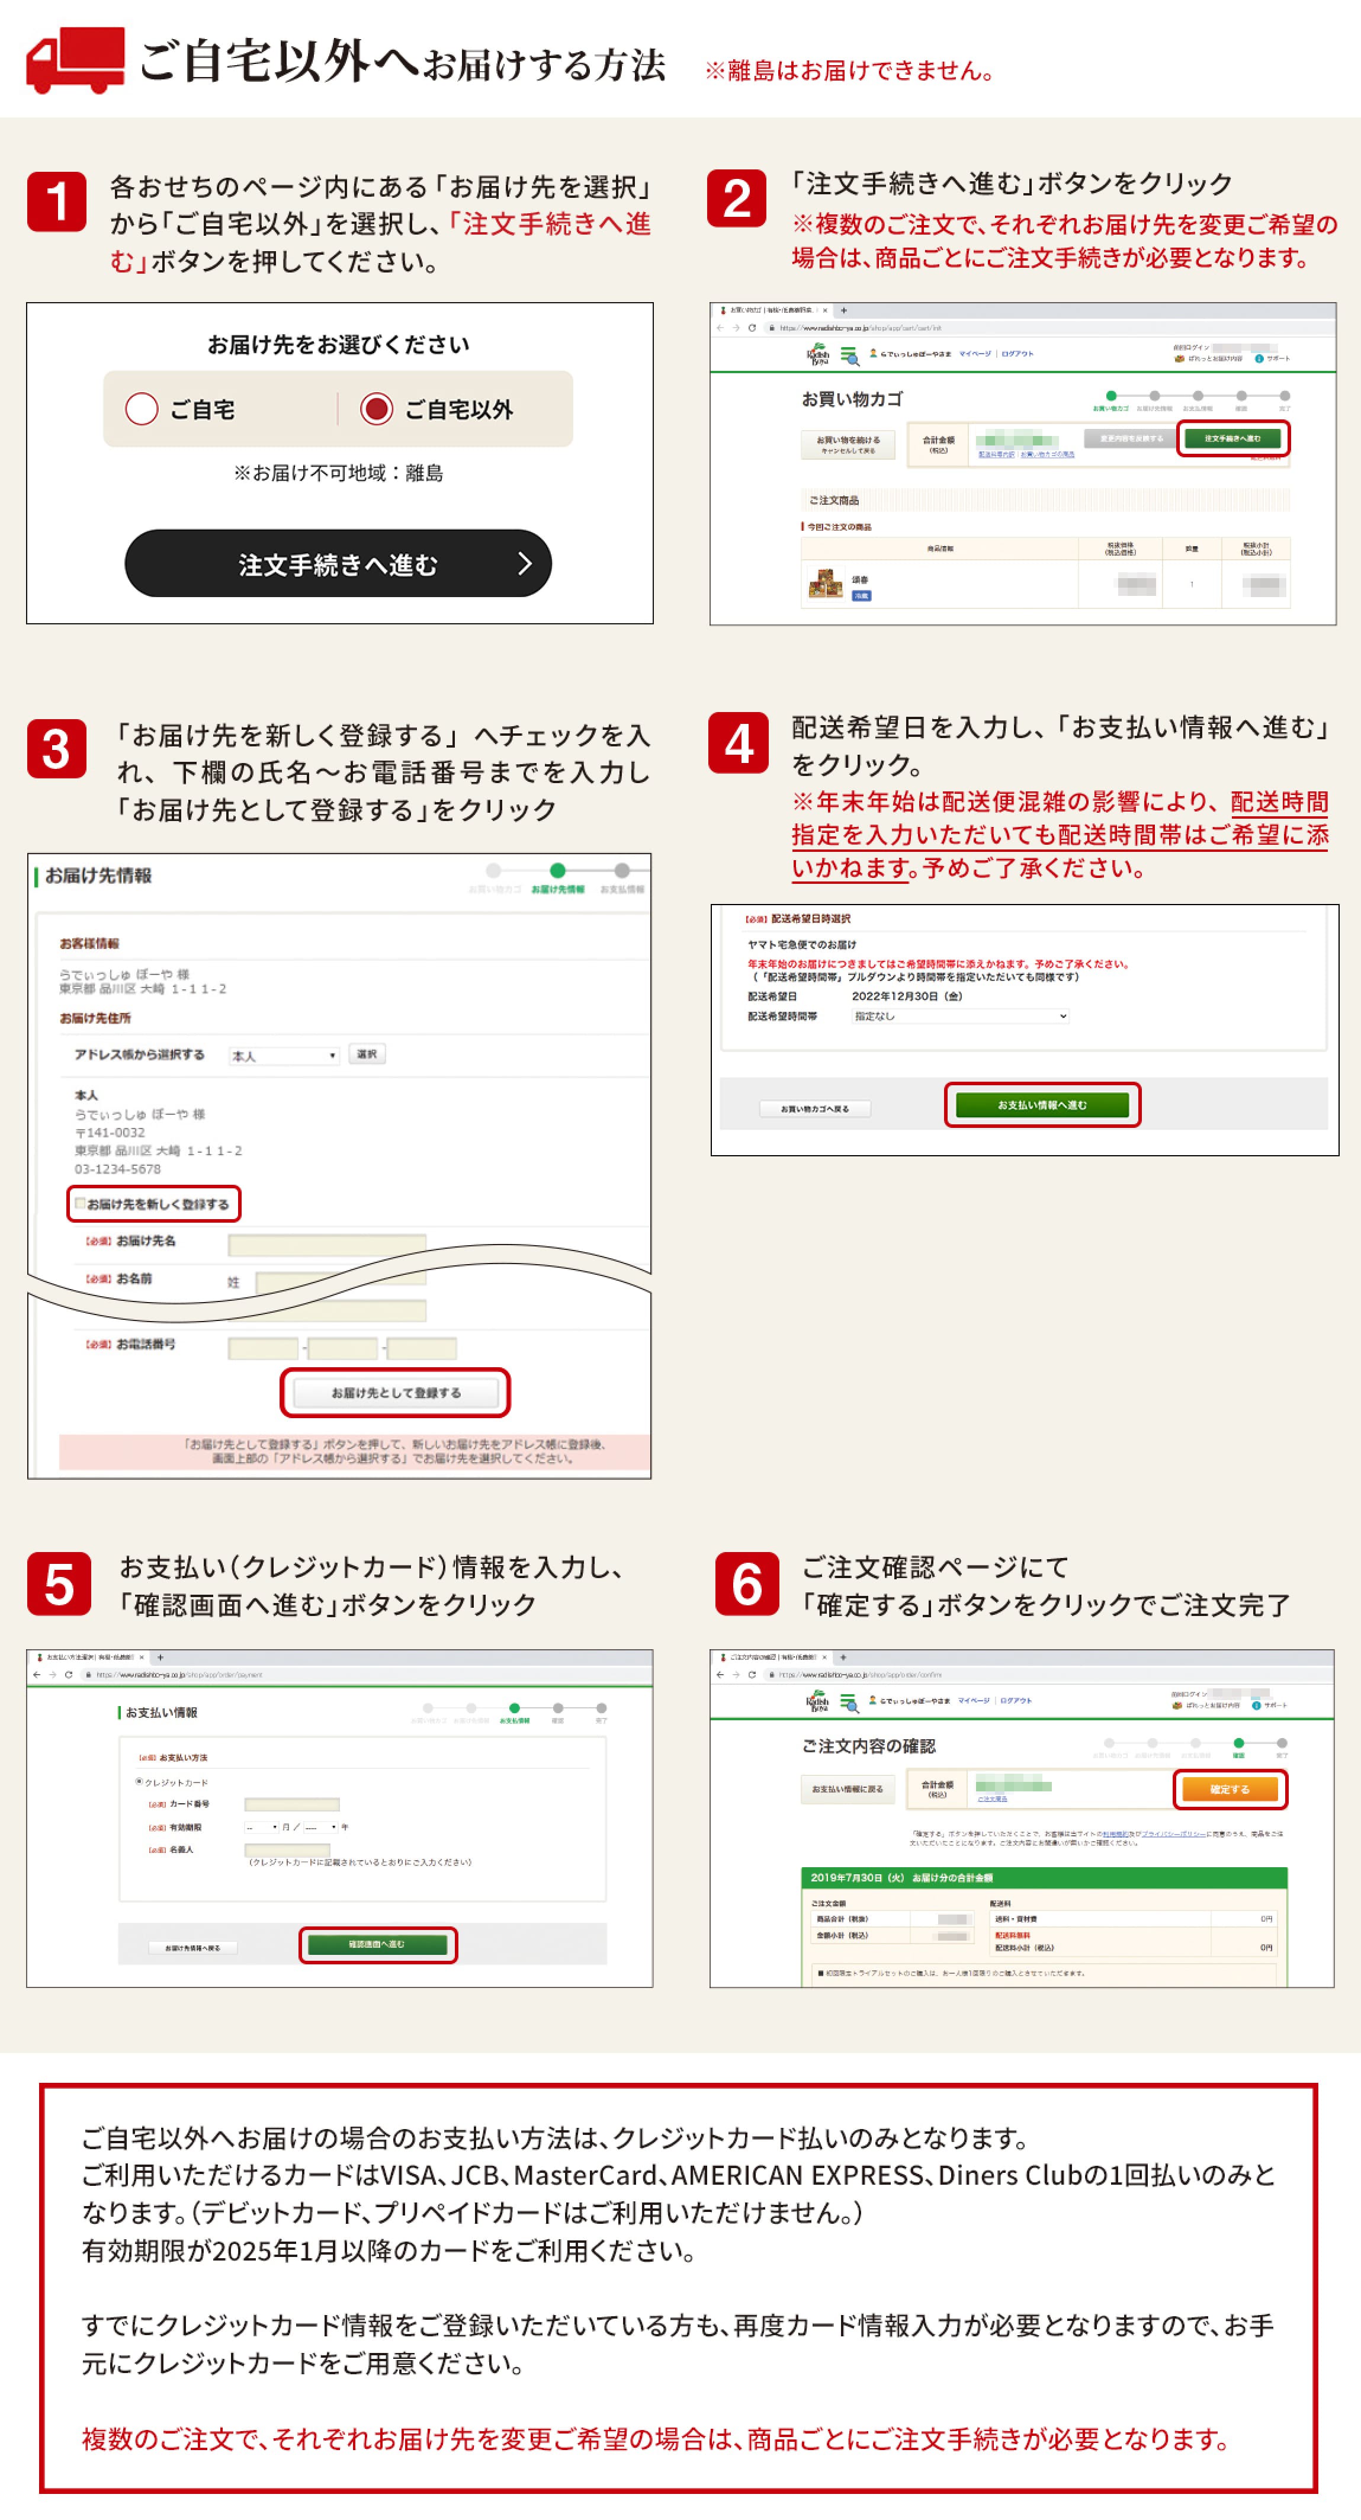Click the お支払情報 progress step marker on payment page
This screenshot has height=2520, width=1361.
514,1708
